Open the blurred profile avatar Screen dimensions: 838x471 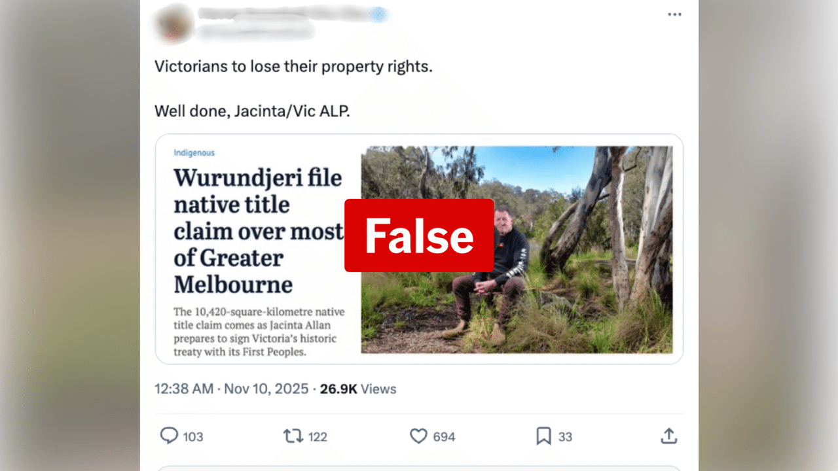pos(173,24)
